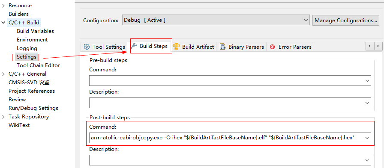Click the Pre-build Description input field
This screenshot has height=168, width=384.
click(230, 103)
